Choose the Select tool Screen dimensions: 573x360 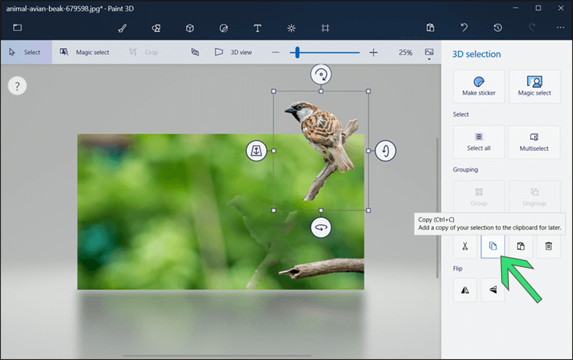point(26,52)
